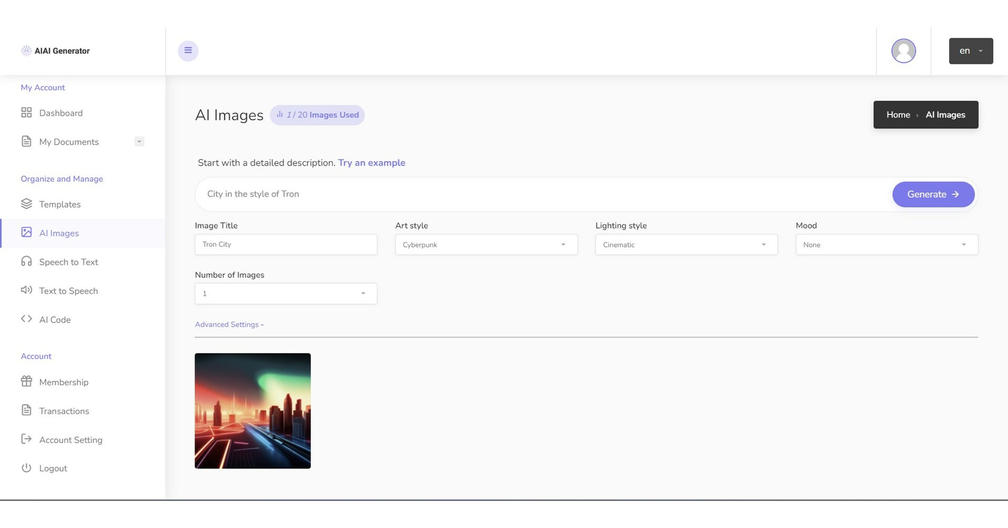Click the Logout power icon
Image resolution: width=1008 pixels, height=528 pixels.
(26, 468)
